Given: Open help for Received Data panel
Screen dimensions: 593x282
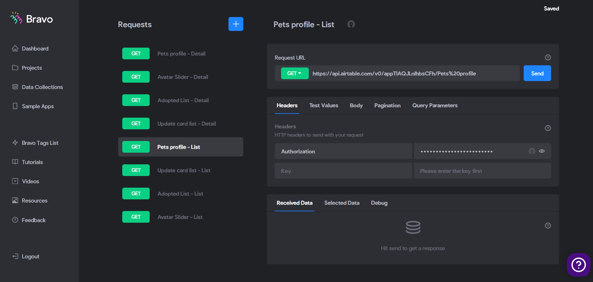Looking at the screenshot, I should pyautogui.click(x=548, y=226).
